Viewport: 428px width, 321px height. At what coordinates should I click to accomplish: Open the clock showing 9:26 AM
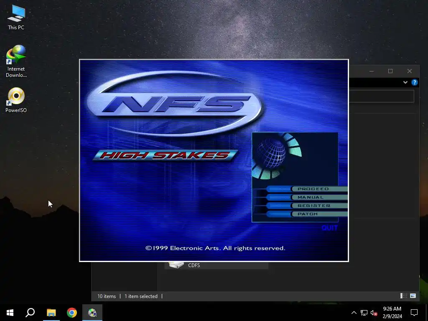392,313
